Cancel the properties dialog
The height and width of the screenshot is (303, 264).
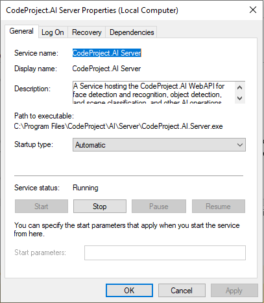[182, 291]
